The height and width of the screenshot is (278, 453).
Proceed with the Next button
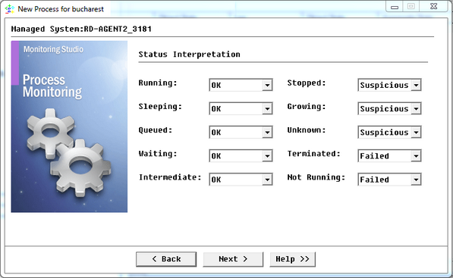233,259
